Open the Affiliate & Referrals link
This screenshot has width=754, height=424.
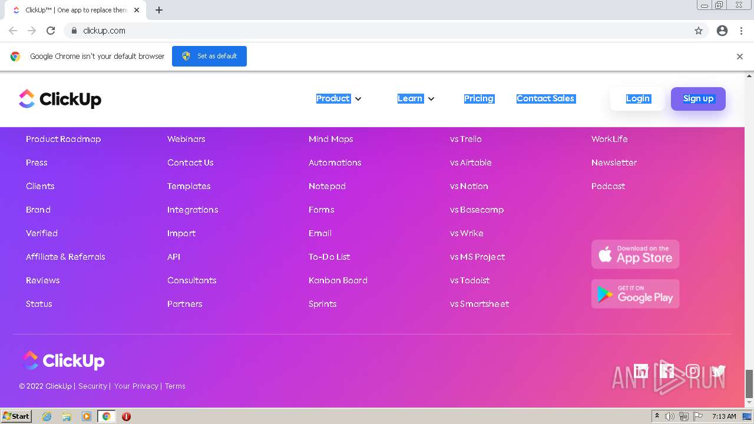(x=65, y=257)
